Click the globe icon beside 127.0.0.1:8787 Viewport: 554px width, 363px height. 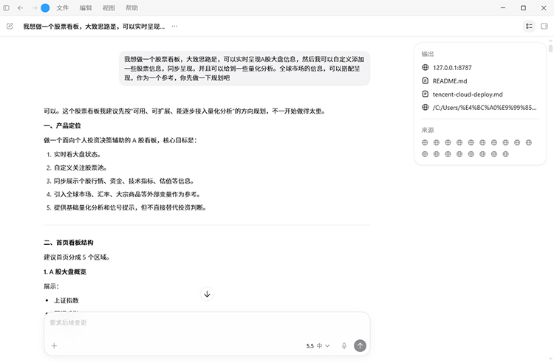425,67
